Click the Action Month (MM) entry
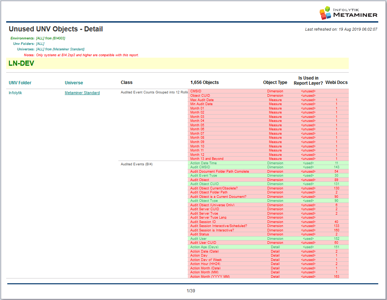Screen dimensions: 387x300 [x=204, y=272]
